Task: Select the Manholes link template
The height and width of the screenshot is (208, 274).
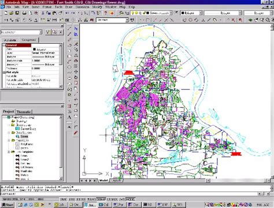Action: pyautogui.click(x=26, y=171)
